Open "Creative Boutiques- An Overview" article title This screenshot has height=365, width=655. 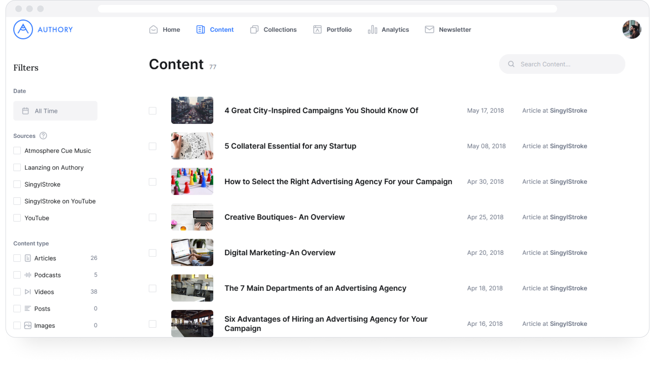284,217
